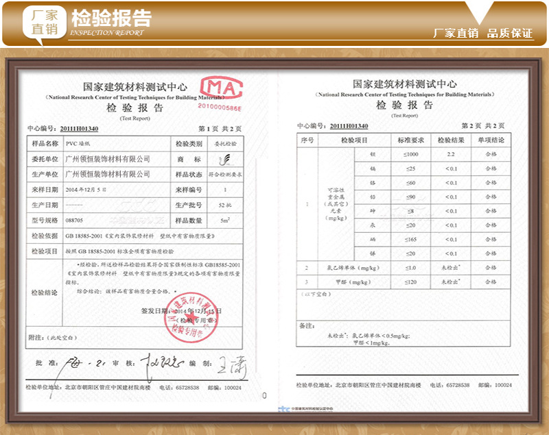The width and height of the screenshot is (549, 435).
Task: Click center number 20111H01340 on page 2
Action: pos(349,126)
